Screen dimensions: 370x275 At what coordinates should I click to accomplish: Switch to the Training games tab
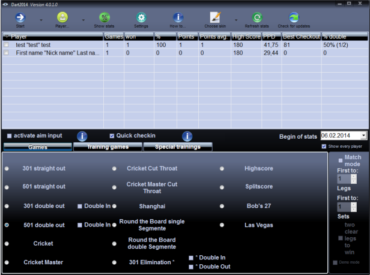coord(108,147)
